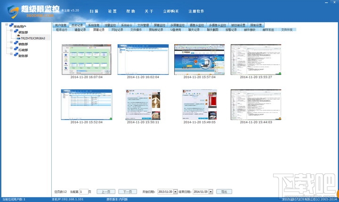Open screenshot thumbnail dated 2014-11-20 16:02:04
The height and width of the screenshot is (202, 339).
click(143, 60)
